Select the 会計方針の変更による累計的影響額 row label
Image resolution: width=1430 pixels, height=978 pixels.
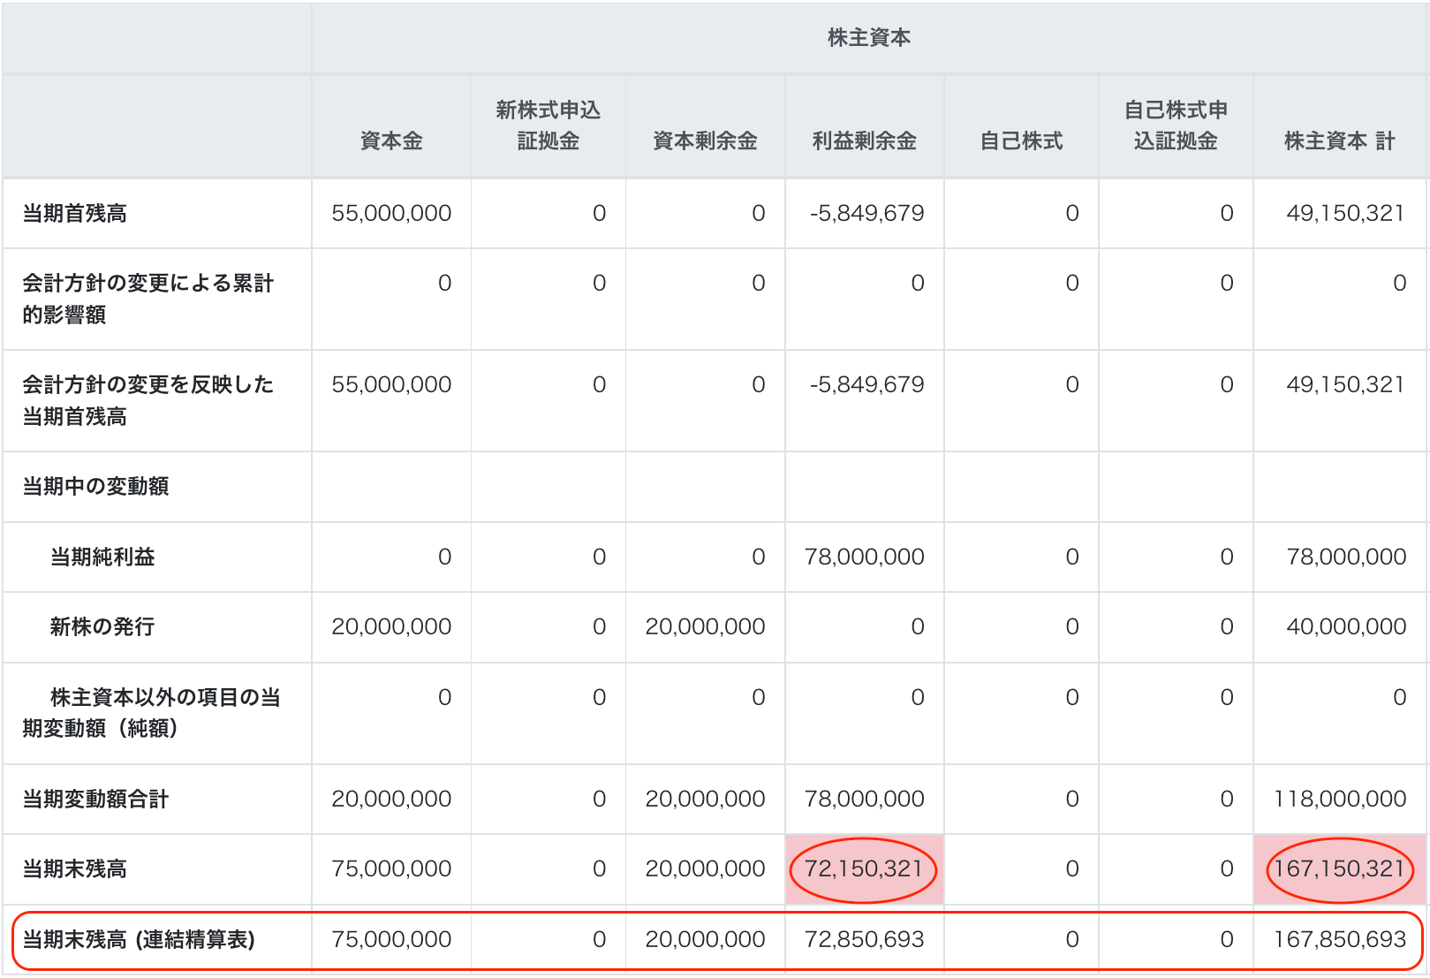147,298
